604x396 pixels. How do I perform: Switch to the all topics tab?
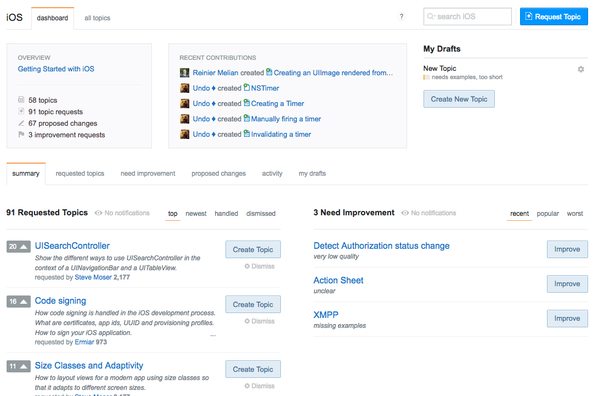coord(97,18)
